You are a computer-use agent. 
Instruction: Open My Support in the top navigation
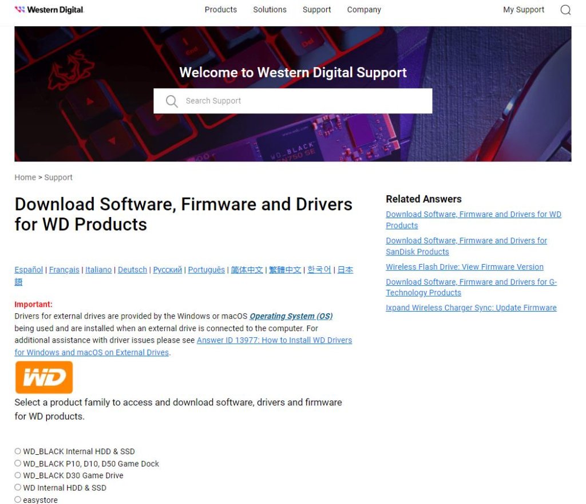pyautogui.click(x=523, y=10)
